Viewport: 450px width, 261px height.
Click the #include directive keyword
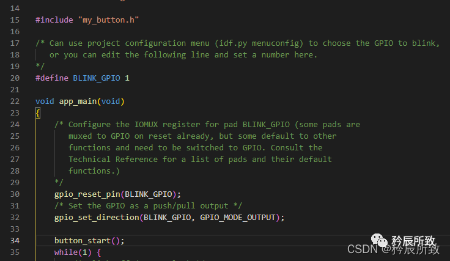pos(54,20)
